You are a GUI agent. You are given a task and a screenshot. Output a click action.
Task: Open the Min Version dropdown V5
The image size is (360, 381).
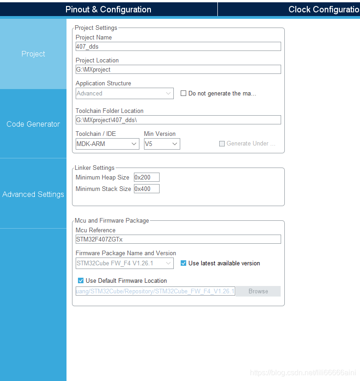coord(162,144)
